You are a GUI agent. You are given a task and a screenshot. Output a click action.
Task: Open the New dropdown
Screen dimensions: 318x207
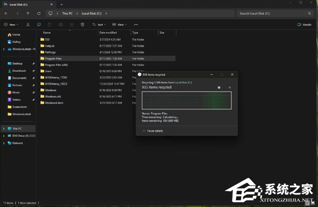pyautogui.click(x=11, y=25)
